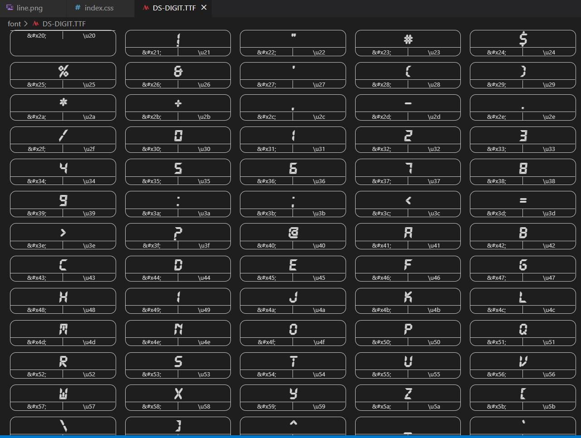This screenshot has height=438, width=581.
Task: Click the dollar sign glyph
Action: click(523, 39)
